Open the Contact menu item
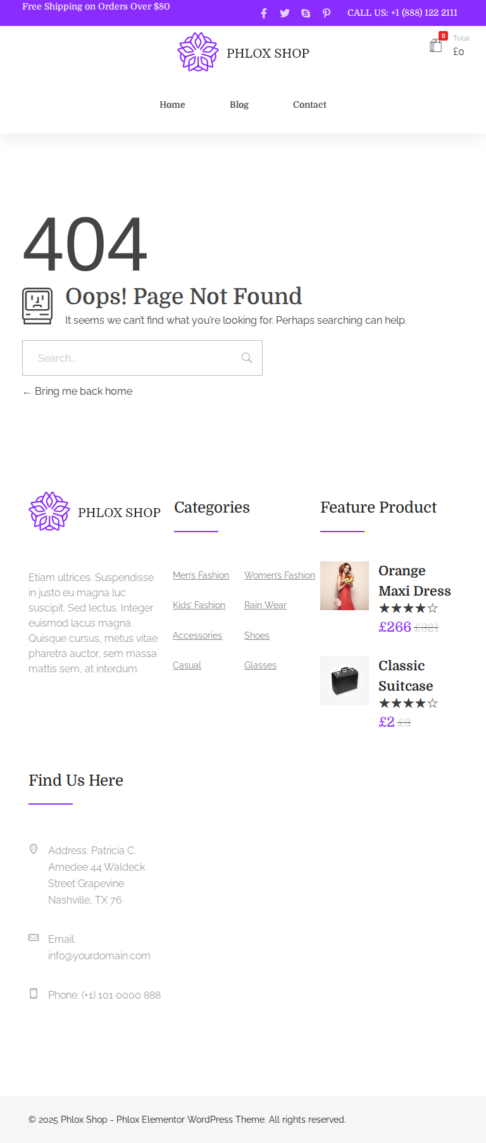 click(309, 105)
